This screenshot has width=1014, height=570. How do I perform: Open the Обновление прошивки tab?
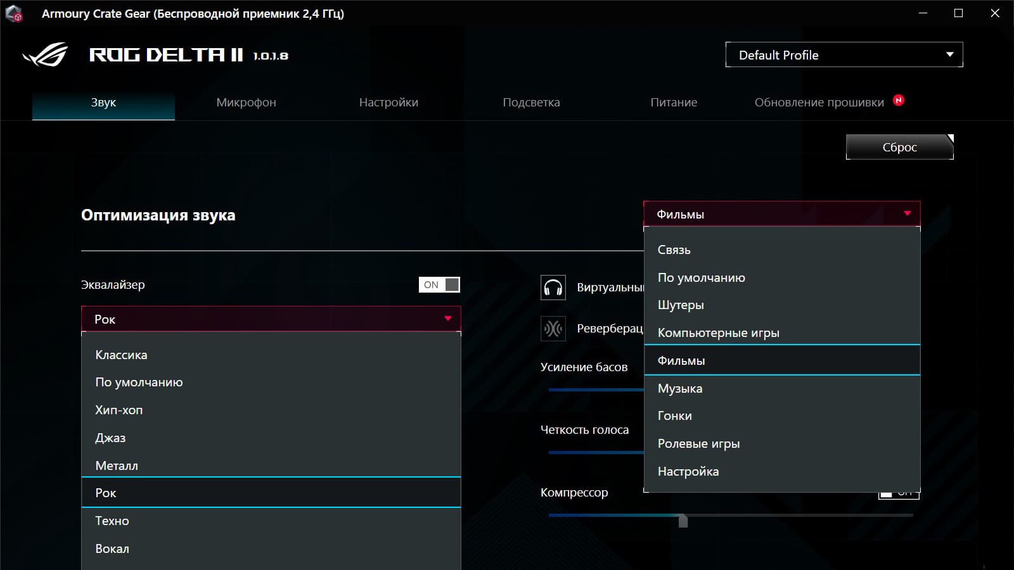pos(819,103)
